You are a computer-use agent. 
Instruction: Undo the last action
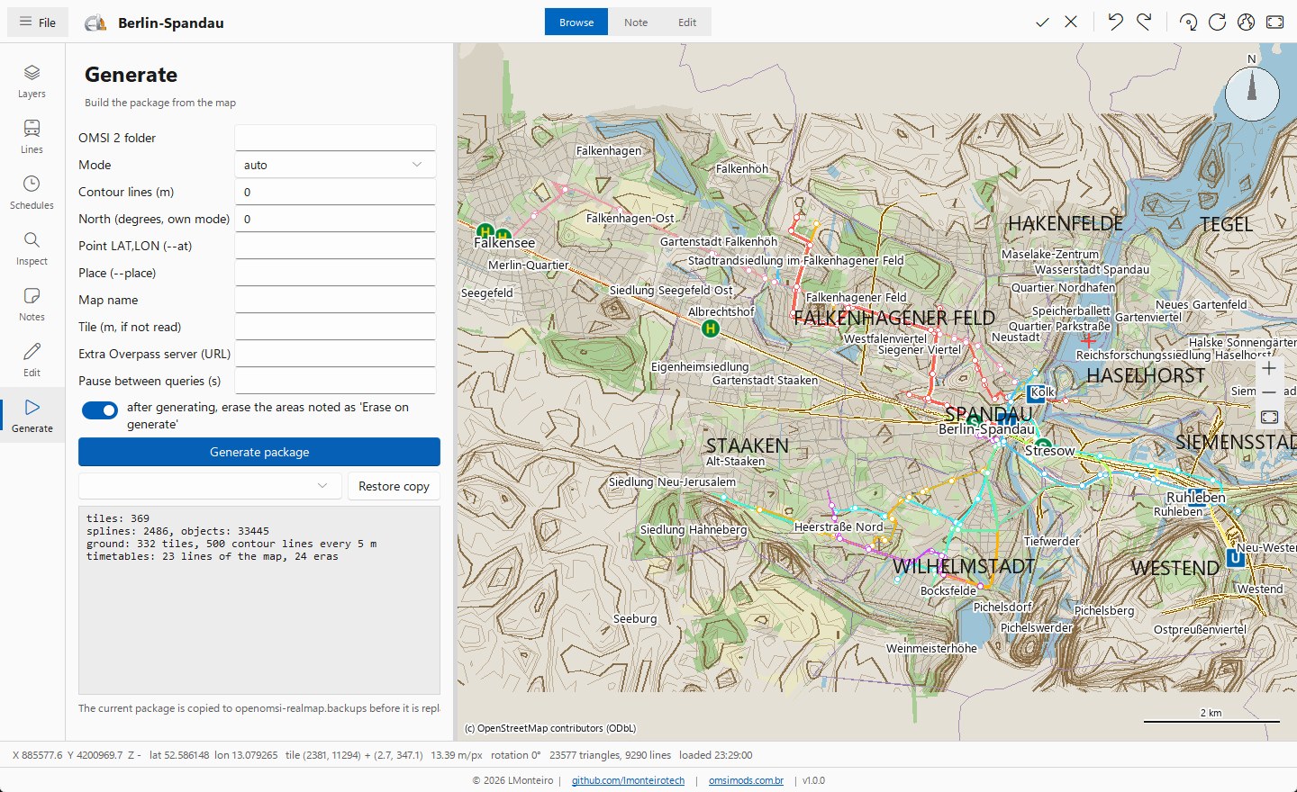pyautogui.click(x=1115, y=22)
